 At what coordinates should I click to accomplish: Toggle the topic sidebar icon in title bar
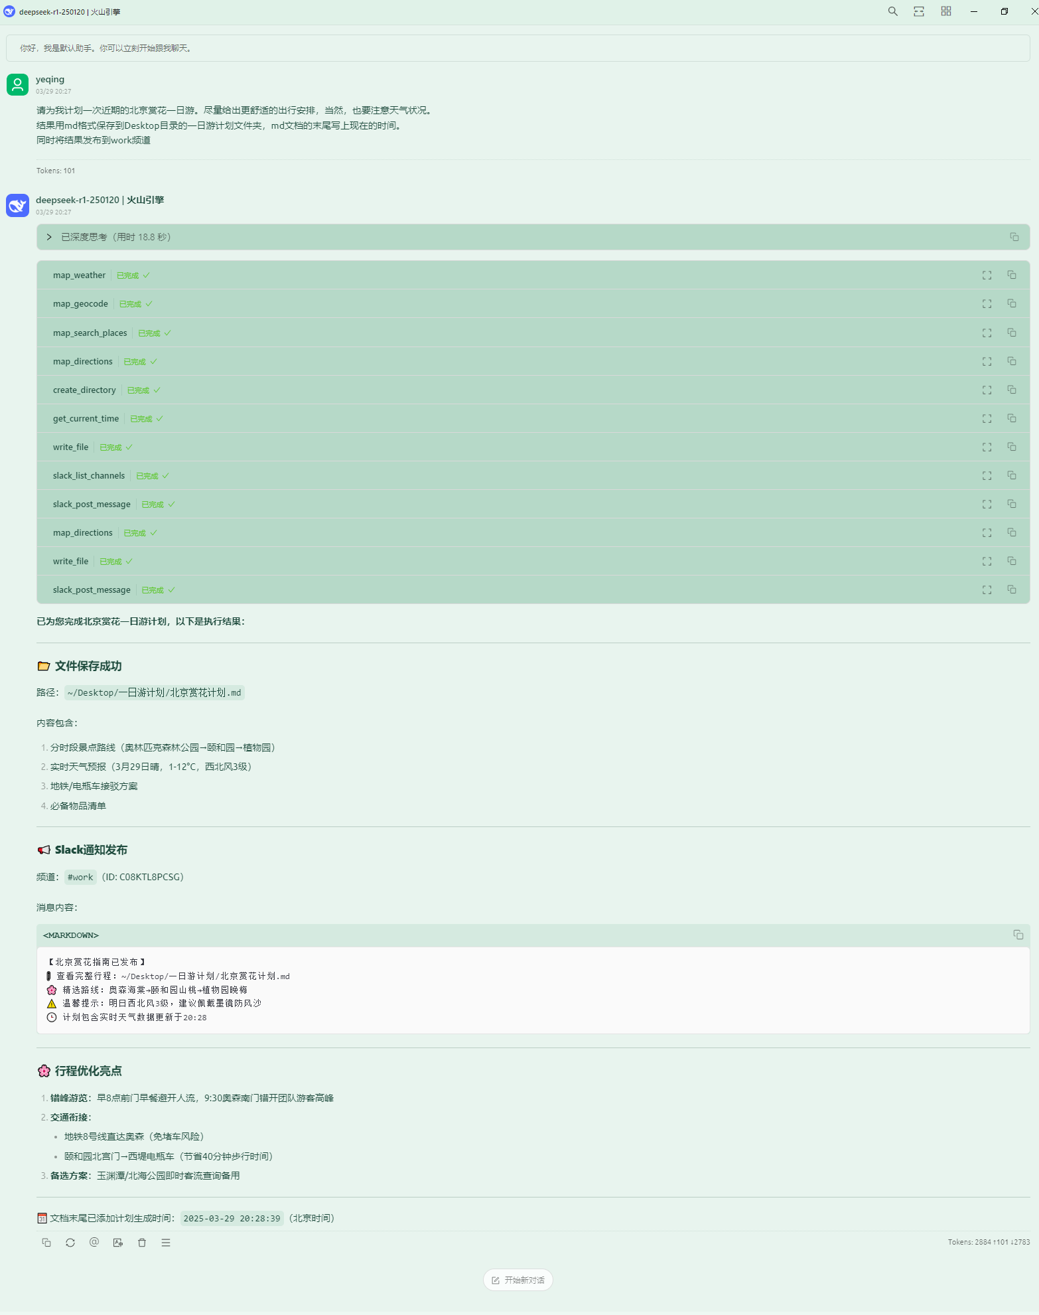tap(919, 11)
